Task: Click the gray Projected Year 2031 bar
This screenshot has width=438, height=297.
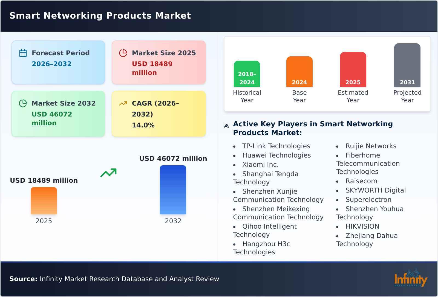Action: click(407, 66)
